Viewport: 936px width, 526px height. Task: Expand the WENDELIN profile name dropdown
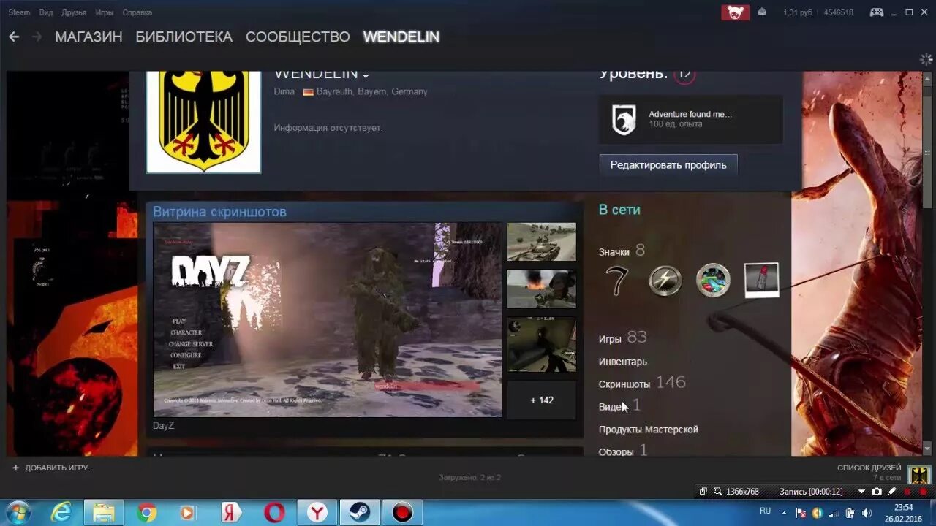tap(366, 75)
